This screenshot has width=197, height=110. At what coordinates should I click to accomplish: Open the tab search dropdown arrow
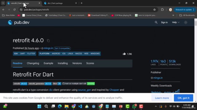[3, 3]
